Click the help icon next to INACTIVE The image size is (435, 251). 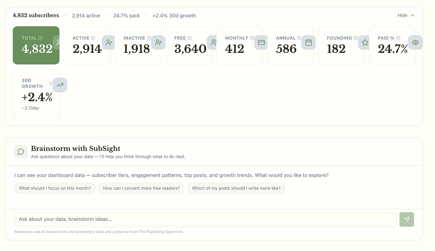(149, 38)
